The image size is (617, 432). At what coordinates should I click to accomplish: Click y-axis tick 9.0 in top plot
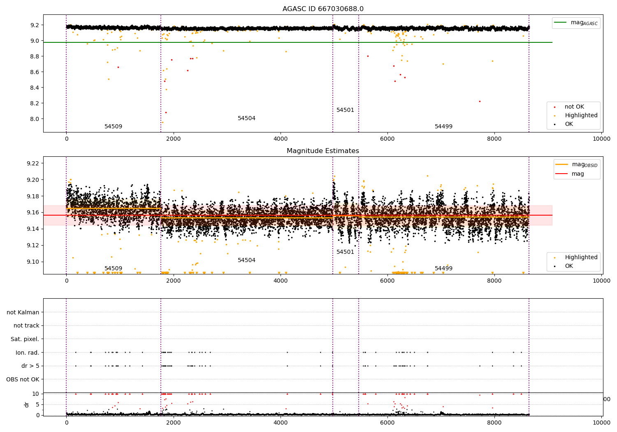(x=34, y=41)
